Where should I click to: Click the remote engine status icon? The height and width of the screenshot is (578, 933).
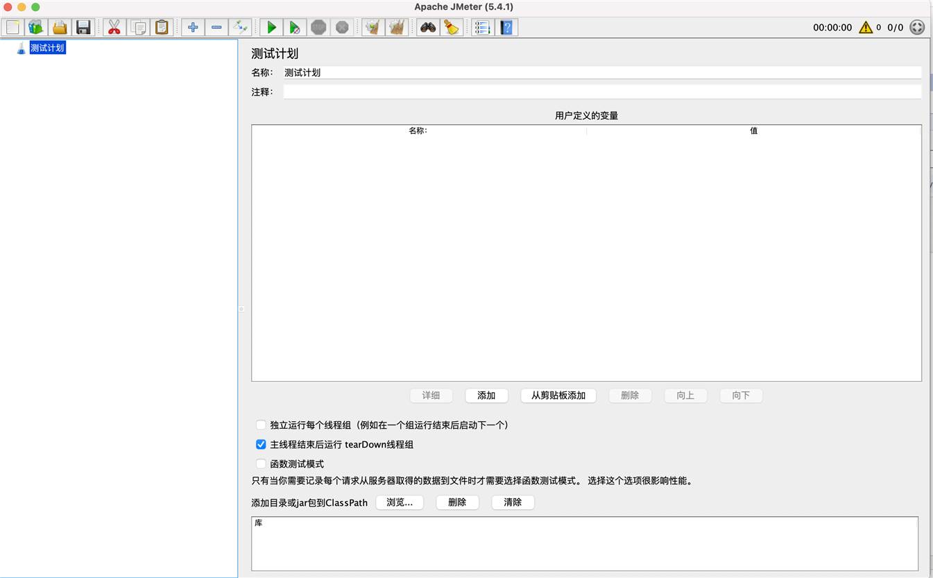[x=917, y=27]
